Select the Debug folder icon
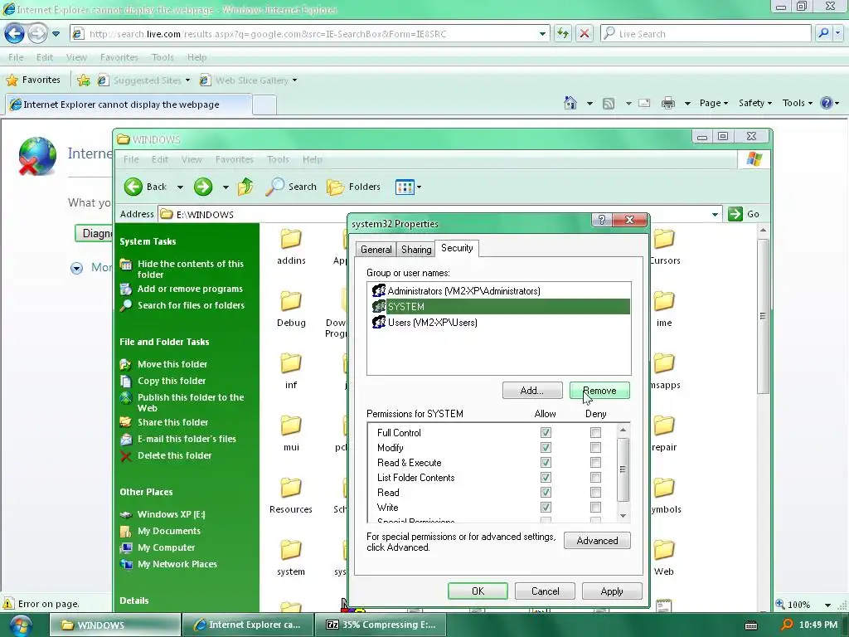This screenshot has height=637, width=849. tap(291, 300)
